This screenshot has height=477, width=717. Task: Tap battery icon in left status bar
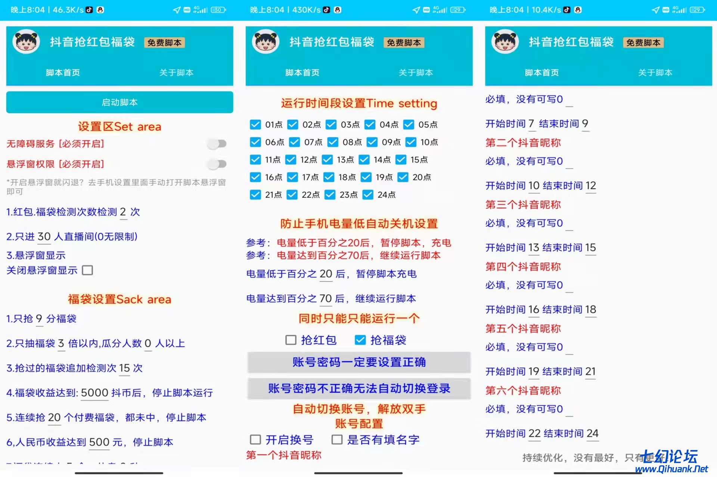[218, 10]
